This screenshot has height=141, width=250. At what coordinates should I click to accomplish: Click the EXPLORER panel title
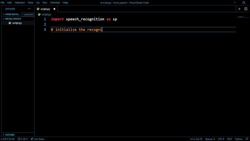click(x=10, y=9)
